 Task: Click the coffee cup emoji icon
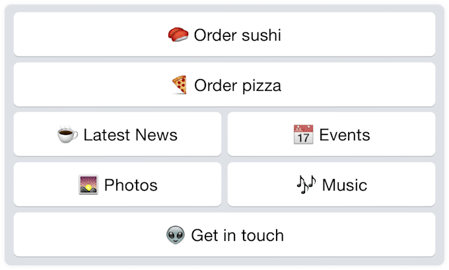click(68, 135)
